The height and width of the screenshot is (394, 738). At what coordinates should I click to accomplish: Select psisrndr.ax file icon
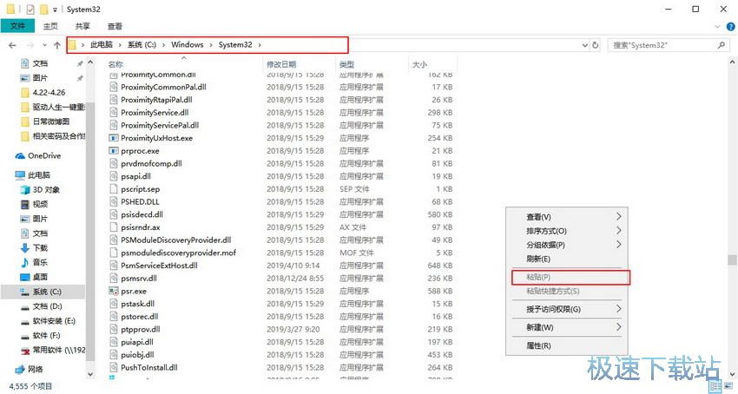(113, 227)
